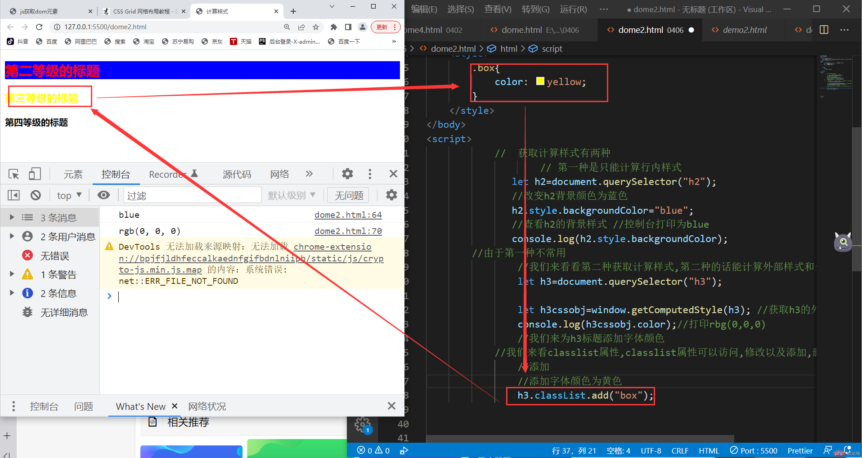Switch to the 元素 DevTools tab
862x458 pixels.
pyautogui.click(x=73, y=175)
